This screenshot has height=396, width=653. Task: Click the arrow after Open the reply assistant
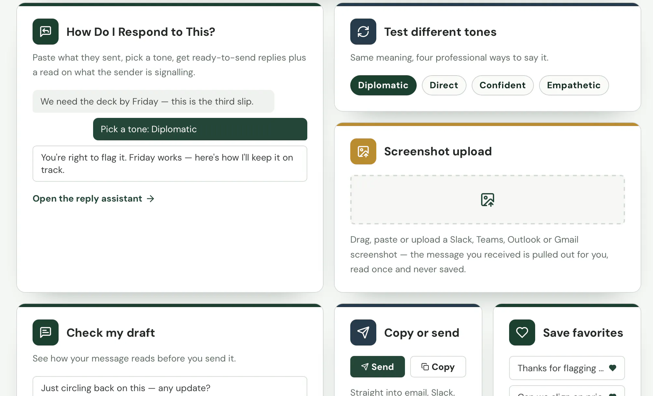tap(150, 199)
